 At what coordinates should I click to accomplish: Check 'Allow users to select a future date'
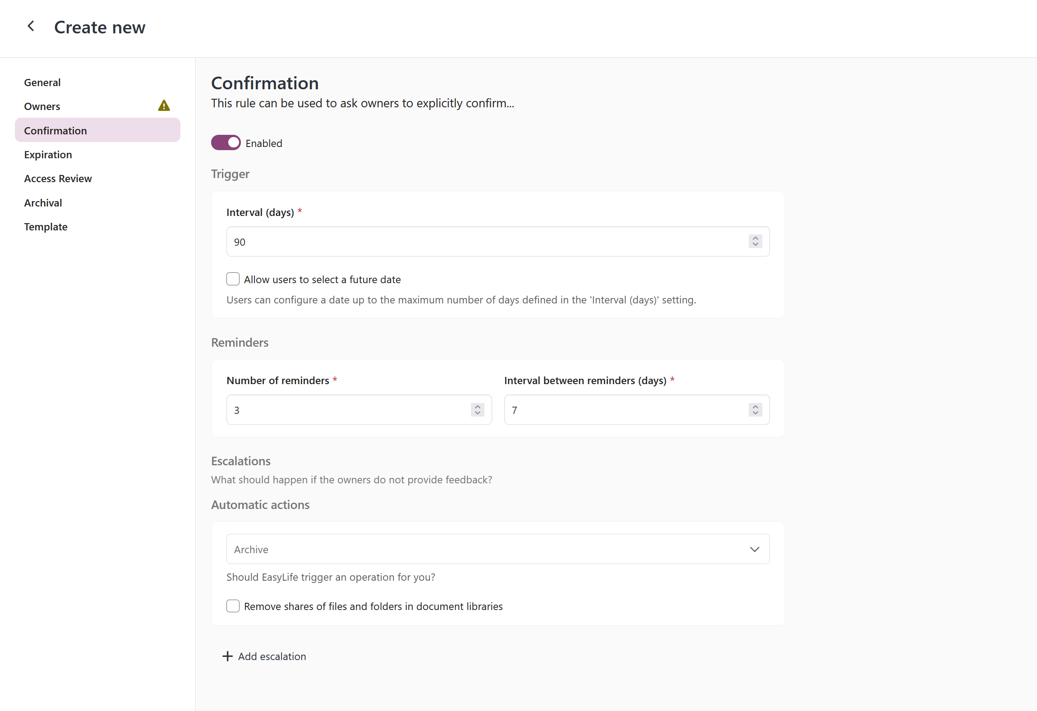233,279
